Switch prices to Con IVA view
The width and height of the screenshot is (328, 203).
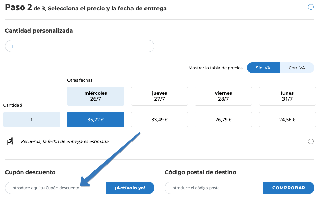[297, 68]
